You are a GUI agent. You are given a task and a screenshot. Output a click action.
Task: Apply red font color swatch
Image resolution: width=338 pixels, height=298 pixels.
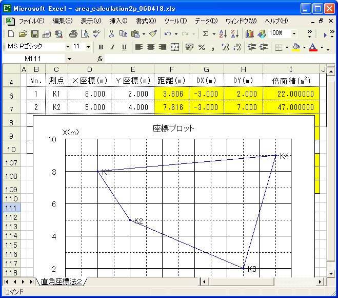point(313,47)
